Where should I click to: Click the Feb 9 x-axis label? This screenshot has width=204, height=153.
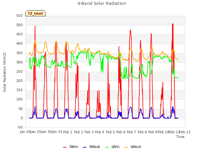click(153, 132)
